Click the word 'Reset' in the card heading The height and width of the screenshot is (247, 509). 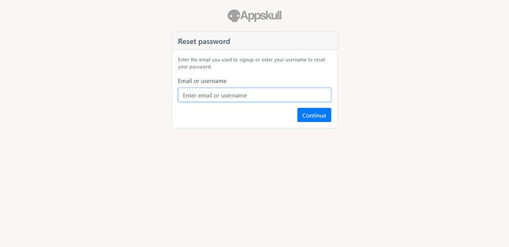coord(187,41)
